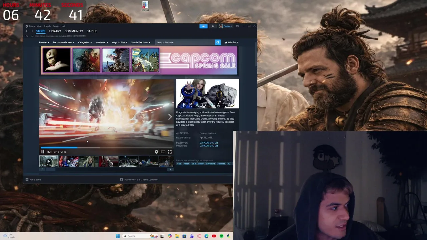Launch Spotify from the taskbar

(221, 236)
